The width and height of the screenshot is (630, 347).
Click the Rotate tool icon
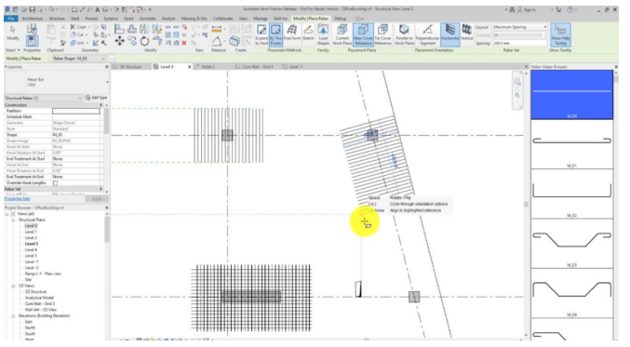144,41
